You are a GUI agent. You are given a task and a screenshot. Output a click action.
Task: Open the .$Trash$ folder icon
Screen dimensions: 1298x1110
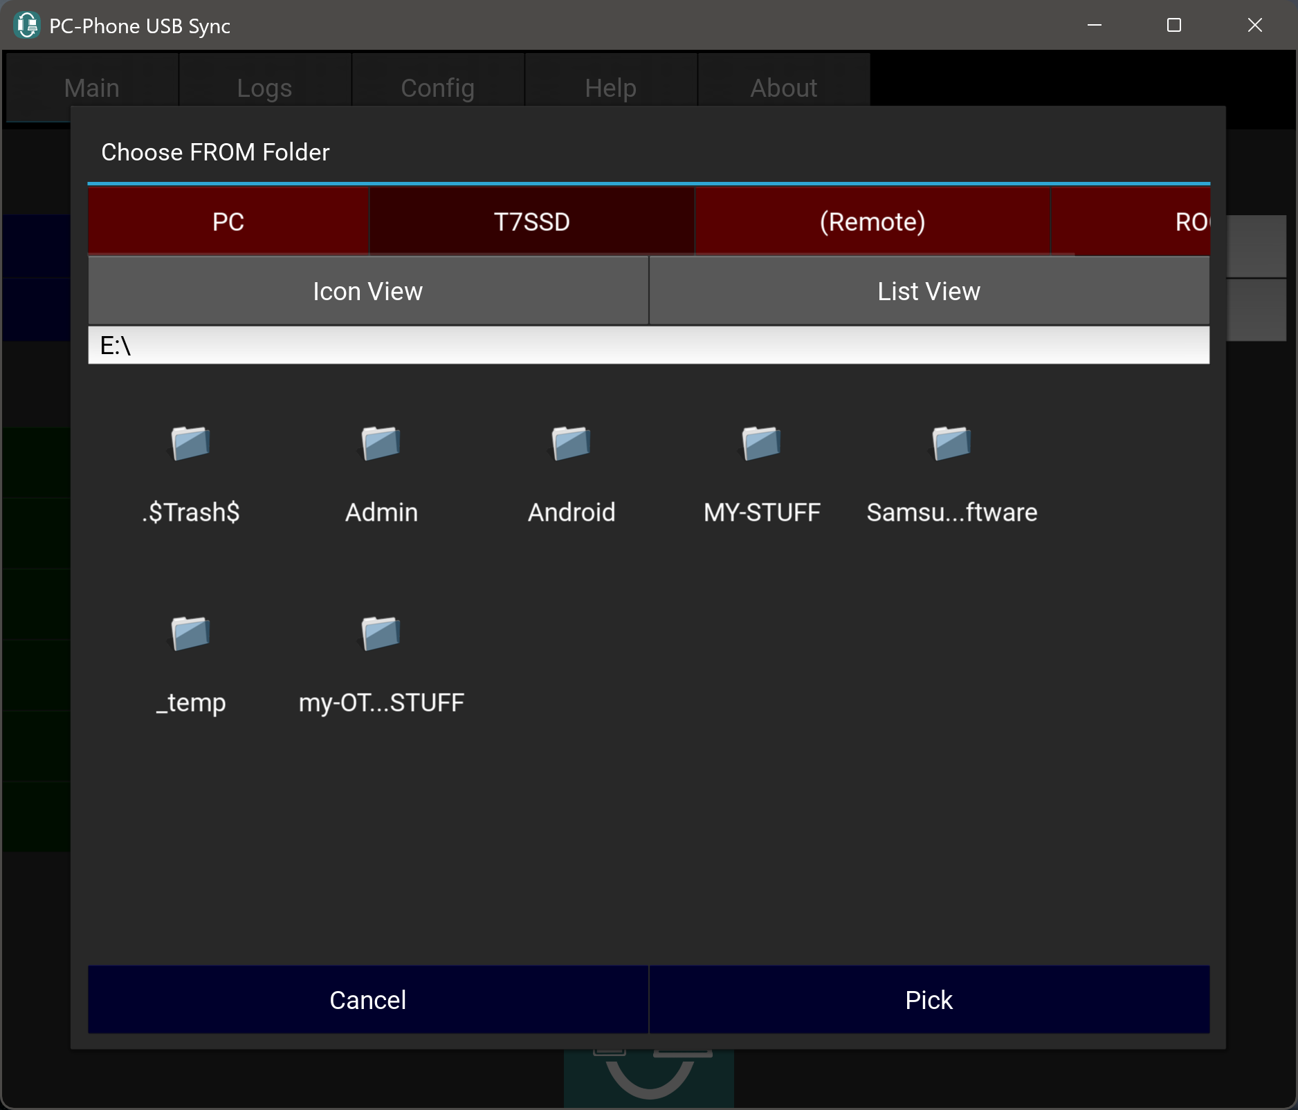(190, 443)
